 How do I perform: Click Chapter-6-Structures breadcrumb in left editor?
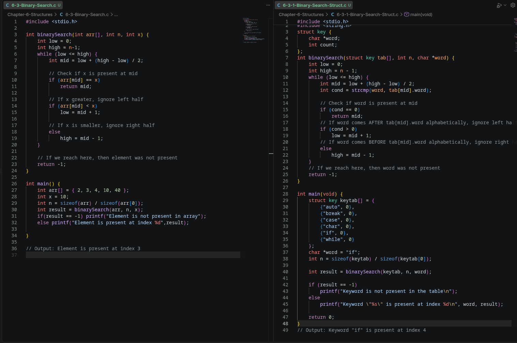[x=30, y=15]
